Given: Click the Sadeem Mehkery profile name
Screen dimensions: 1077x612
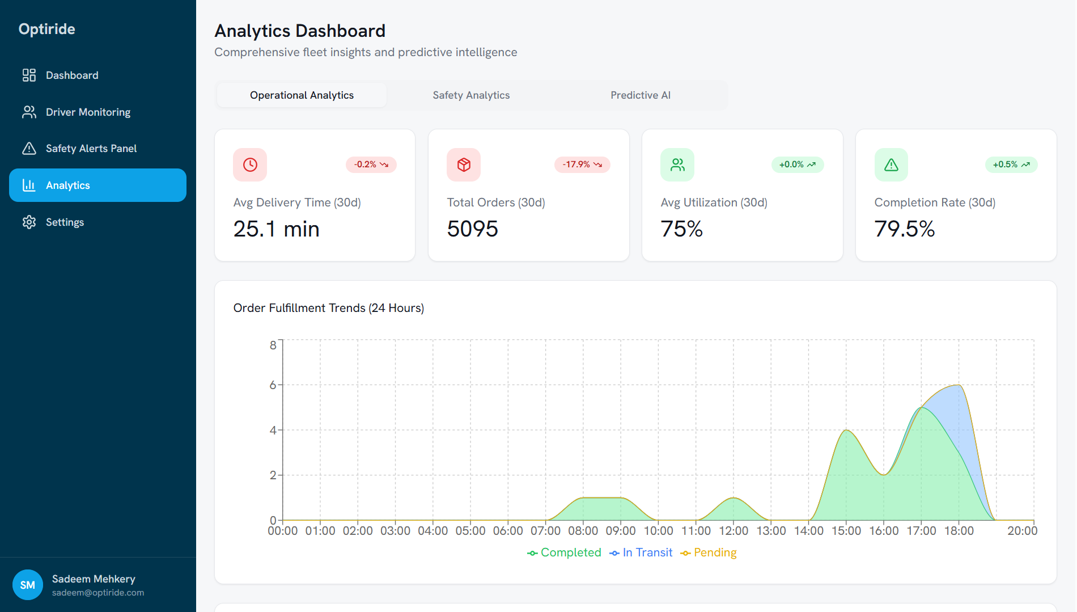Looking at the screenshot, I should [x=94, y=579].
